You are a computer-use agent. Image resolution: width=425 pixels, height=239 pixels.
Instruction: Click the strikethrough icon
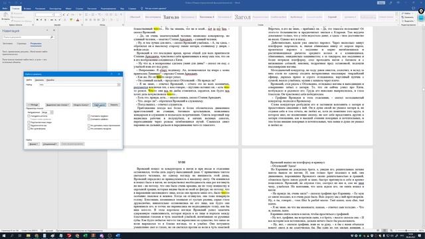(51, 20)
